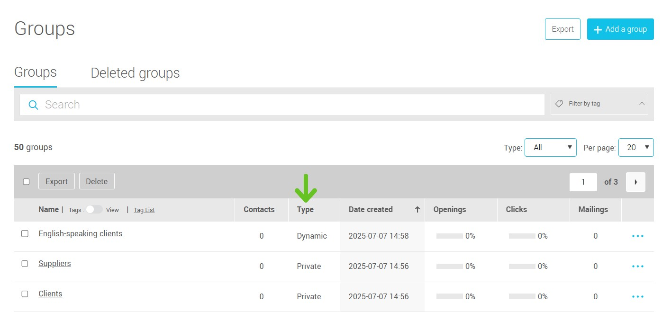
Task: Switch to the Deleted groups tab
Action: tap(135, 73)
